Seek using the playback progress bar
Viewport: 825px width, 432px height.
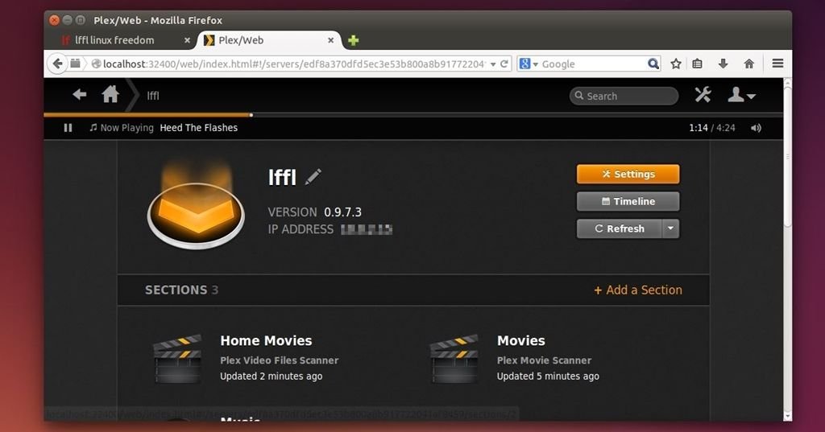pyautogui.click(x=413, y=114)
